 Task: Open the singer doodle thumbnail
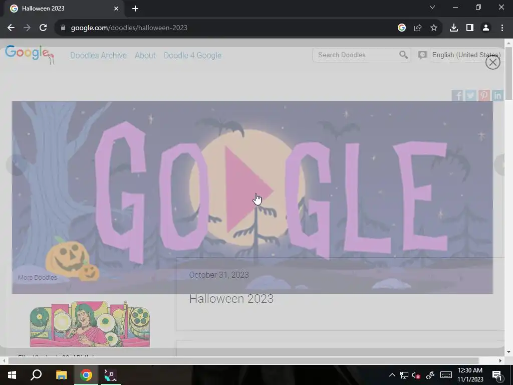[90, 324]
